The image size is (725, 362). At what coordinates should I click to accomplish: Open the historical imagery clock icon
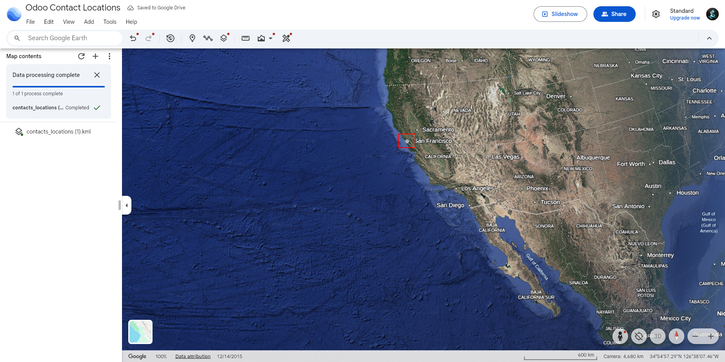170,38
